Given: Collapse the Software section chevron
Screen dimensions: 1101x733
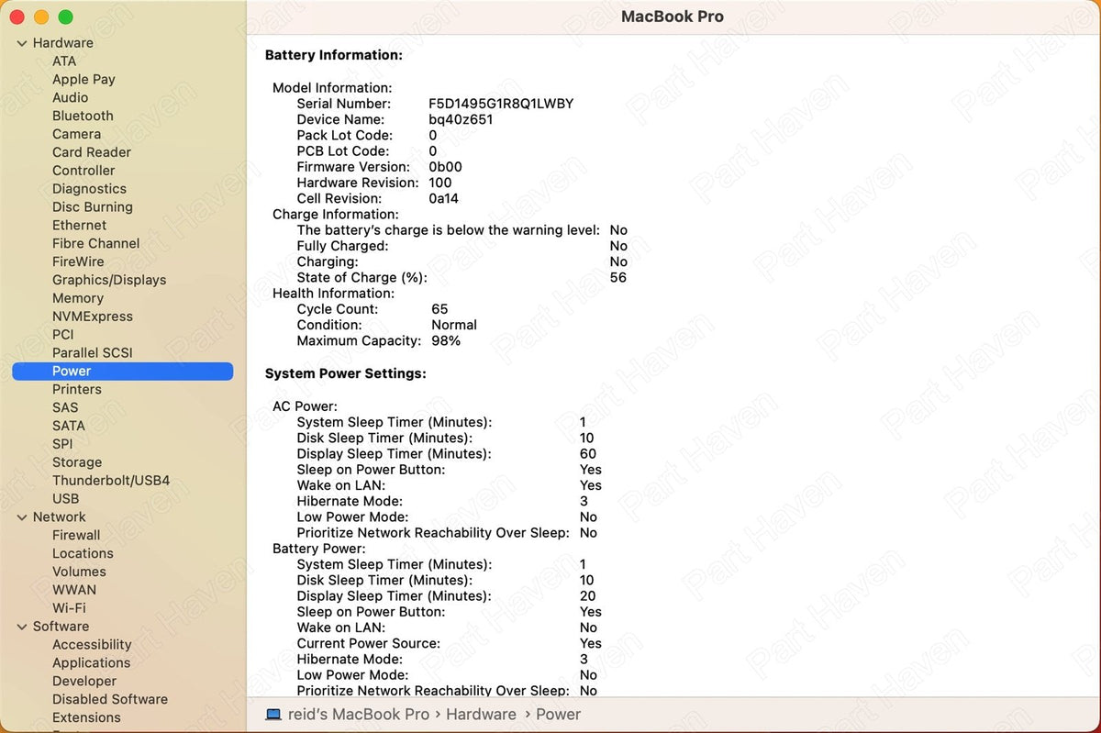Looking at the screenshot, I should [x=22, y=627].
